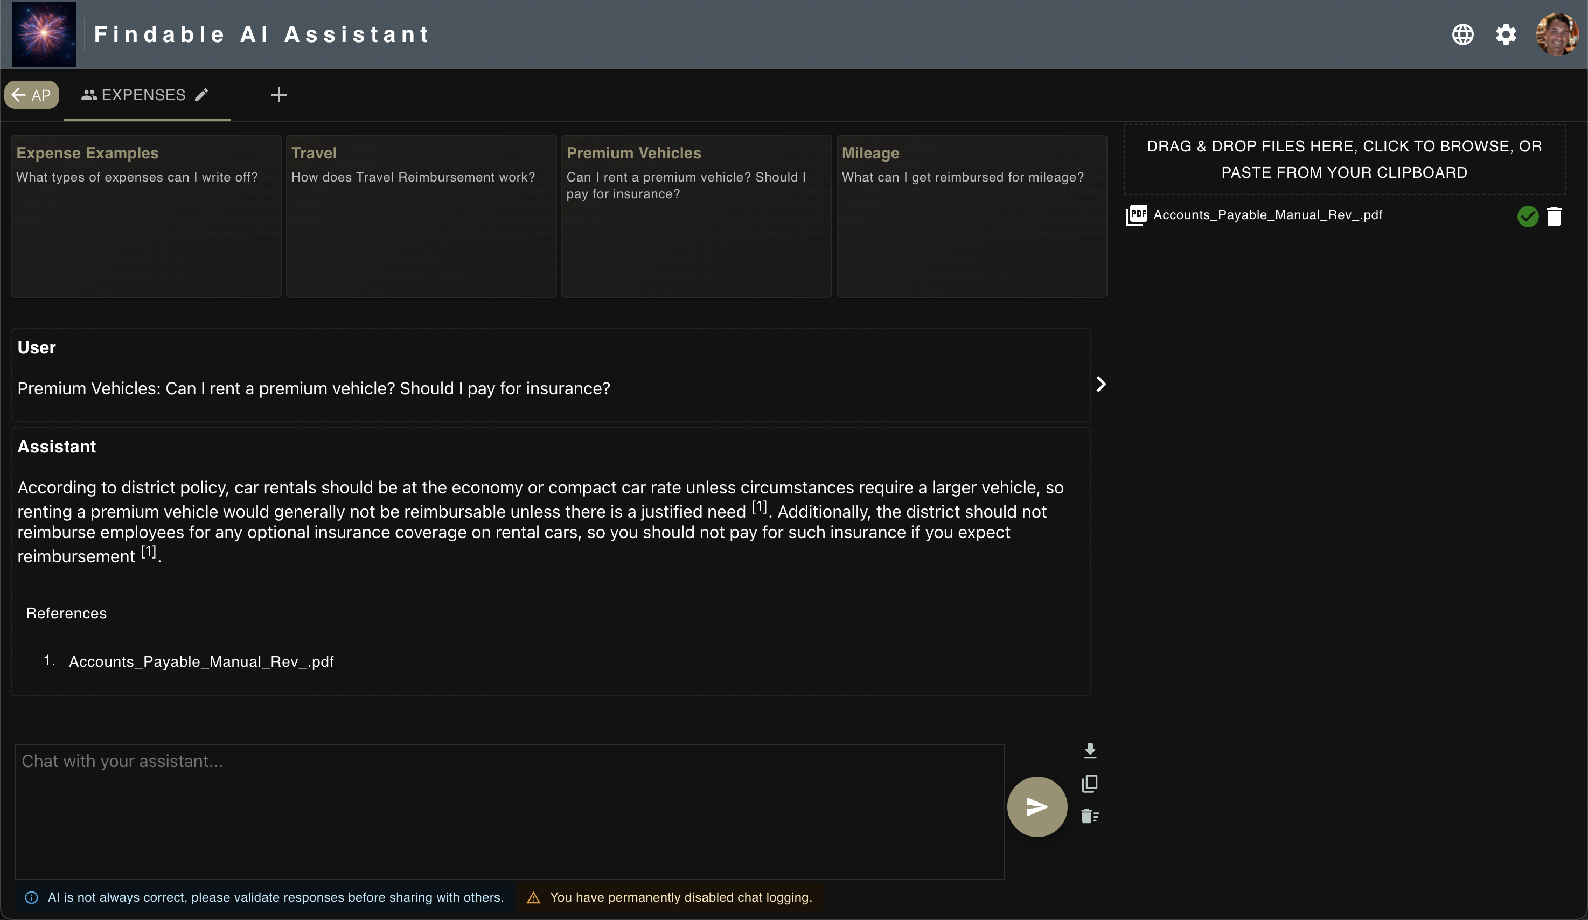
Task: Copy conversation to clipboard
Action: [1090, 783]
